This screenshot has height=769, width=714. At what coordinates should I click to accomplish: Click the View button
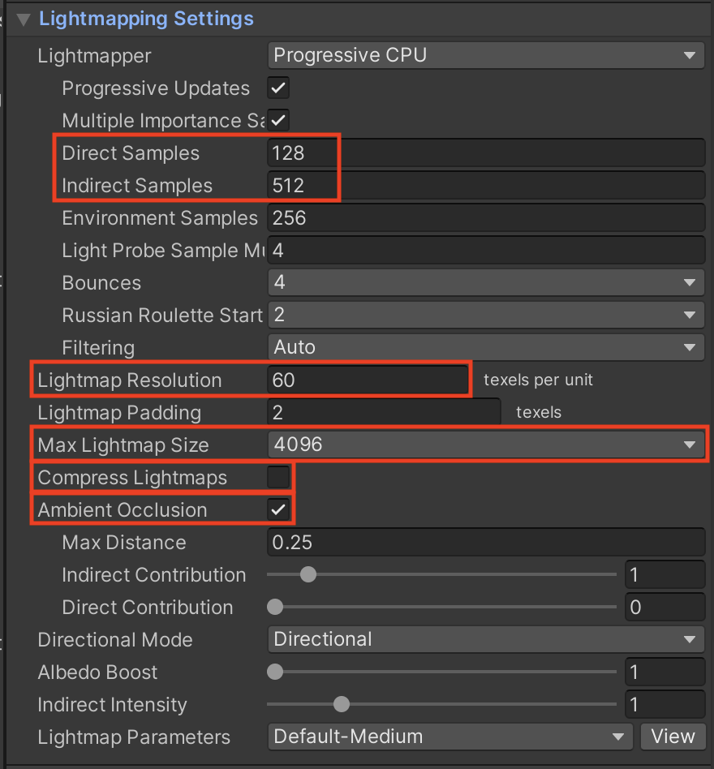673,737
